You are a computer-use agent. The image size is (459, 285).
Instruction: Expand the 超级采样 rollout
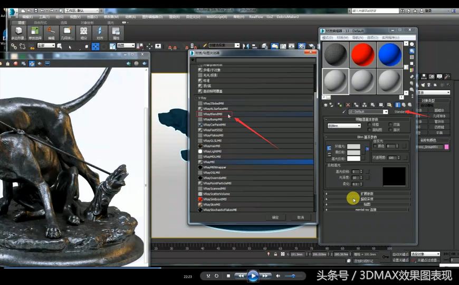(367, 199)
